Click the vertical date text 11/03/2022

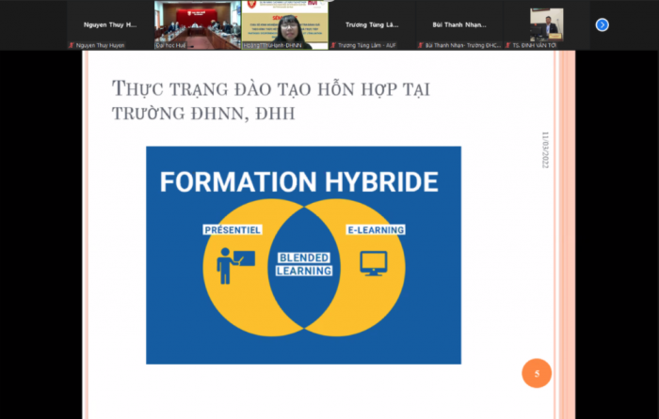click(544, 149)
